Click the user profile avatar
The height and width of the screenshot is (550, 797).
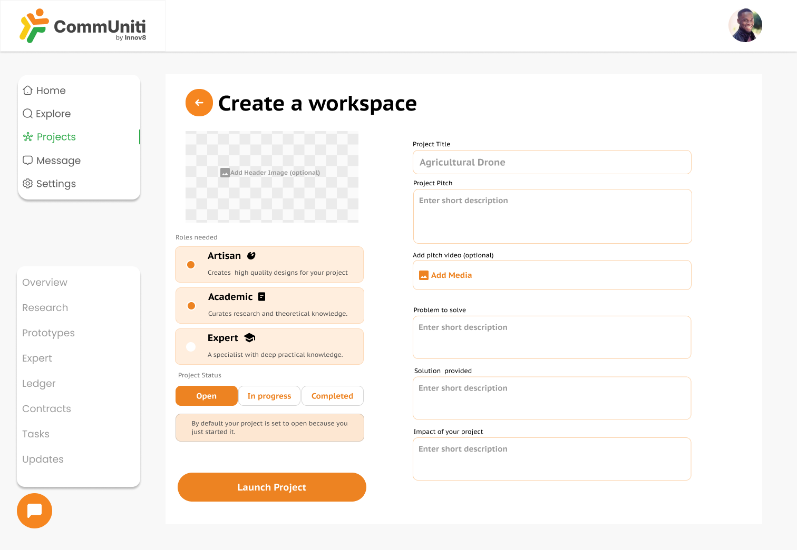(x=745, y=25)
